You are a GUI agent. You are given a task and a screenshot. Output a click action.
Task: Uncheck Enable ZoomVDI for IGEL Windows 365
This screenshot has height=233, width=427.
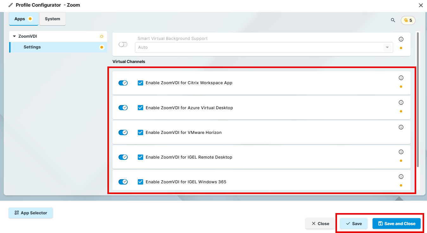(x=140, y=182)
